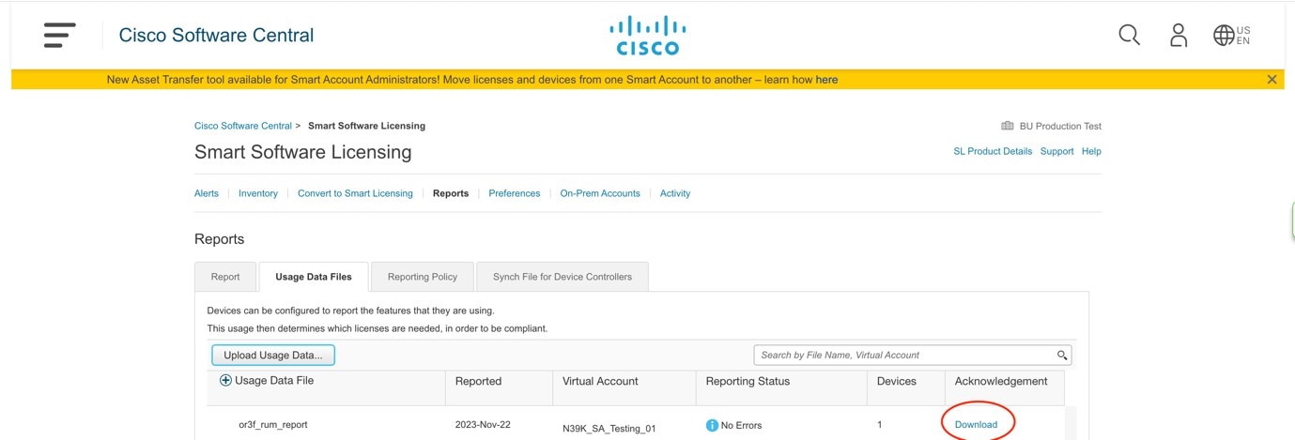Open the user profile icon
The height and width of the screenshot is (440, 1295).
tap(1178, 36)
